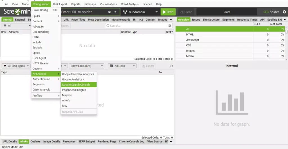Expand the Authentication submenu
Image resolution: width=288 pixels, height=149 pixels.
[46, 79]
